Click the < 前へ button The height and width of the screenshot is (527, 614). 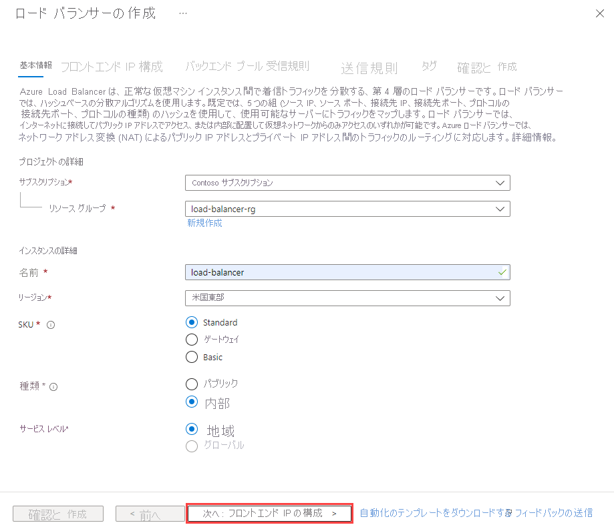coord(150,514)
